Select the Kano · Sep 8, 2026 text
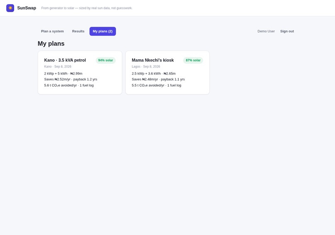This screenshot has height=235, width=335. tap(58, 66)
